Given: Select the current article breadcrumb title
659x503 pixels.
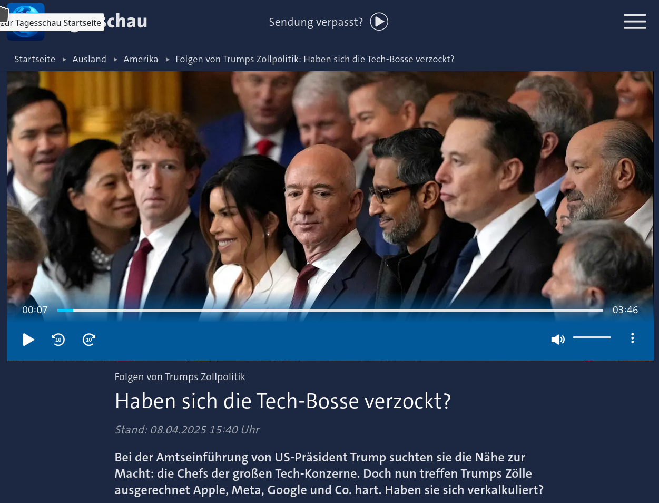Looking at the screenshot, I should 315,59.
